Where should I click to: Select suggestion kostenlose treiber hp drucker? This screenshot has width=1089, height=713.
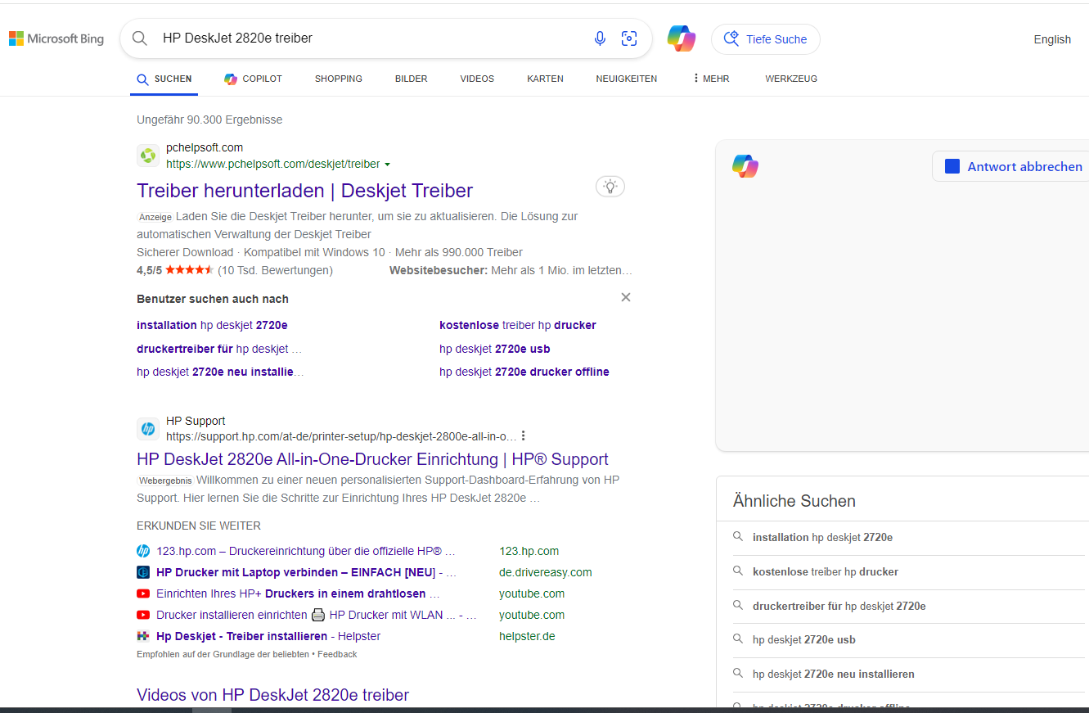518,325
